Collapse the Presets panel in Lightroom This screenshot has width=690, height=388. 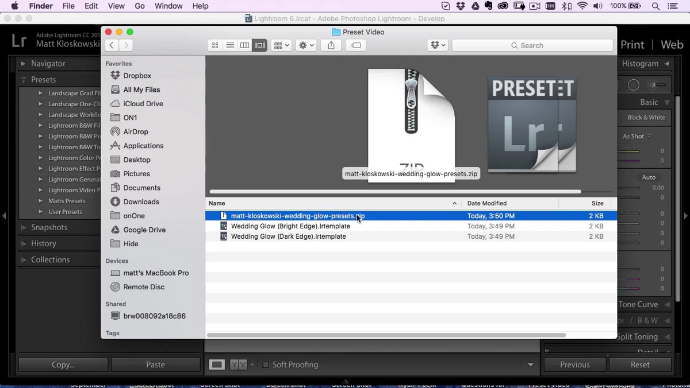click(23, 80)
